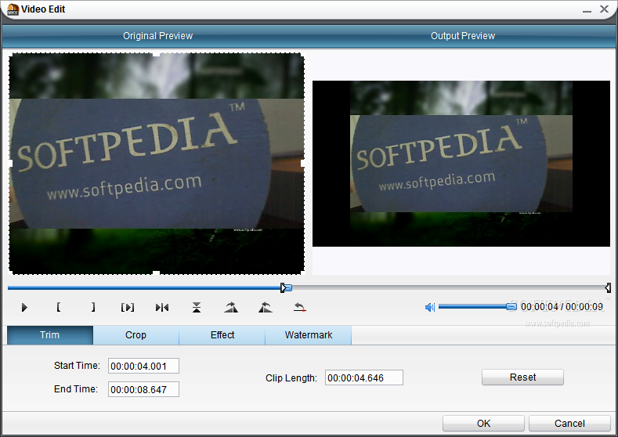618x437 pixels.
Task: Click the bottom-center crop handle
Action: 157,273
